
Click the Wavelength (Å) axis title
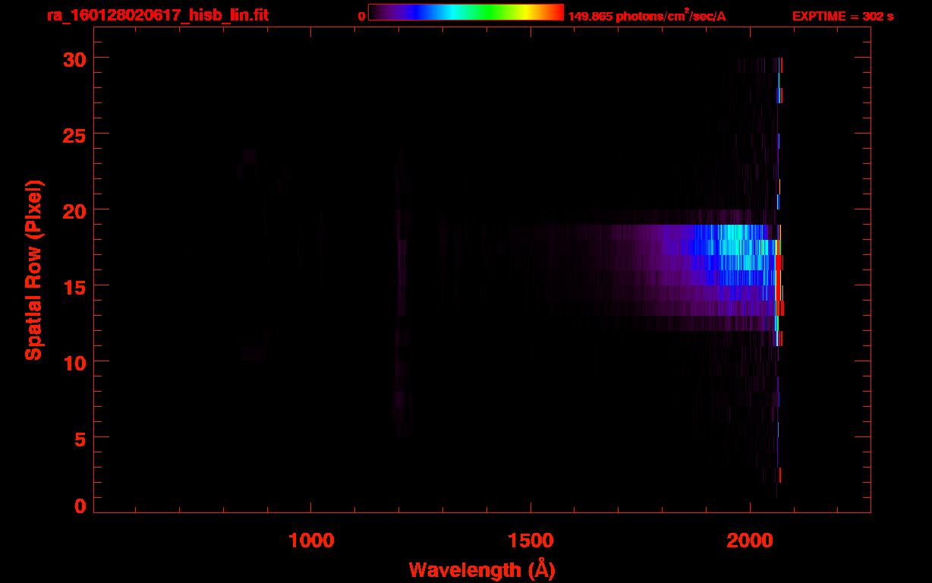tap(482, 569)
